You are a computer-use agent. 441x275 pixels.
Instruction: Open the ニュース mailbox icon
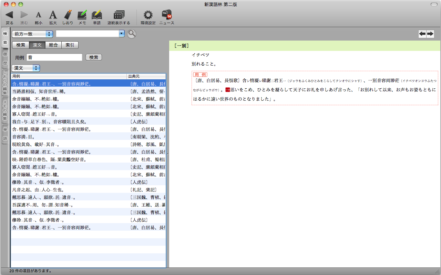click(166, 15)
